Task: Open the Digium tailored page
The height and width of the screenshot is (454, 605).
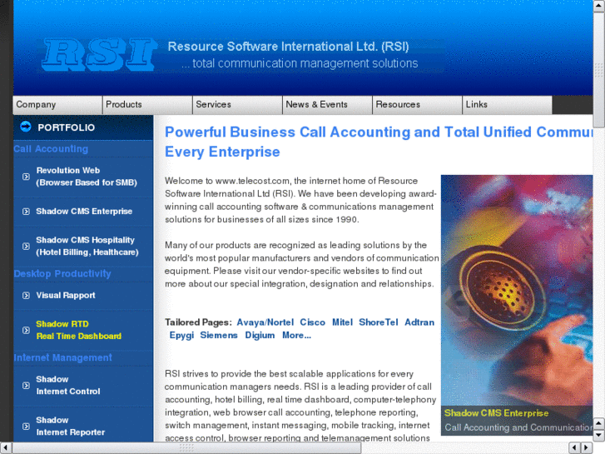Action: 260,336
